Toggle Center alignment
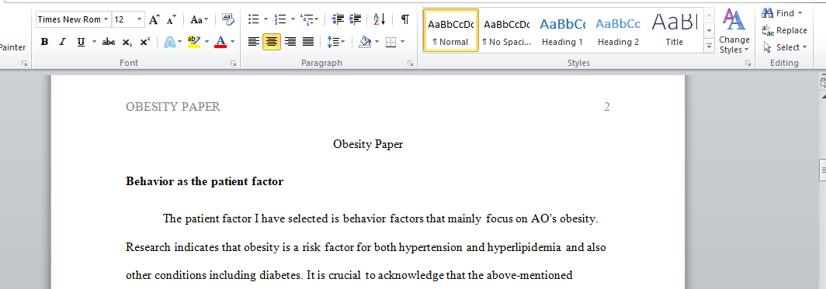 point(272,42)
